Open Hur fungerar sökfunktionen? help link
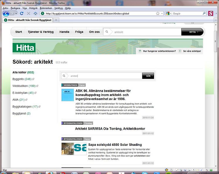The width and height of the screenshot is (219, 174). [159, 51]
